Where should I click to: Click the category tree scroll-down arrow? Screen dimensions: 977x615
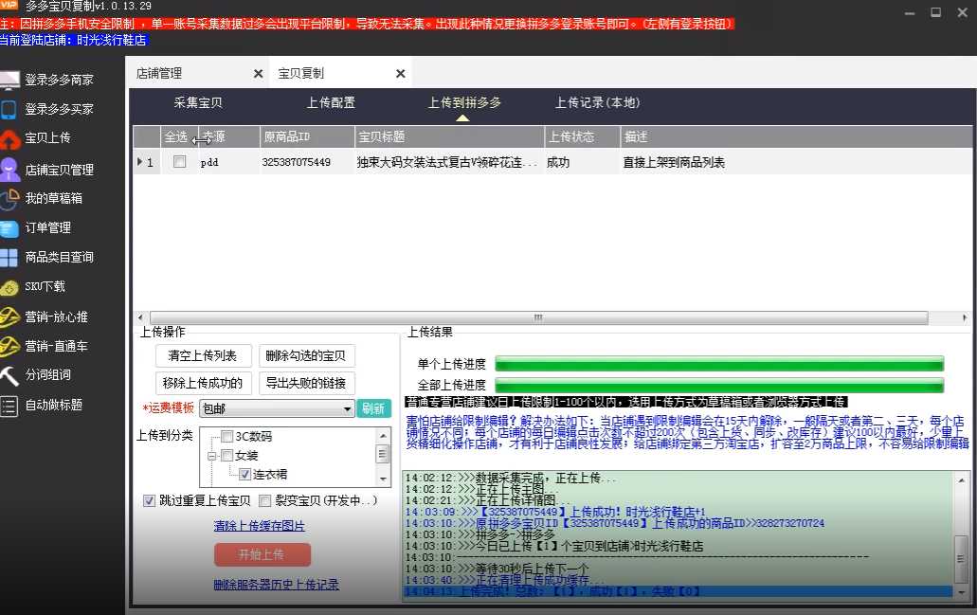383,479
